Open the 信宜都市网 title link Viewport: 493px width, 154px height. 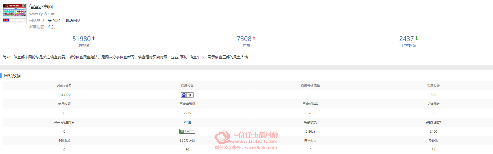coord(41,7)
